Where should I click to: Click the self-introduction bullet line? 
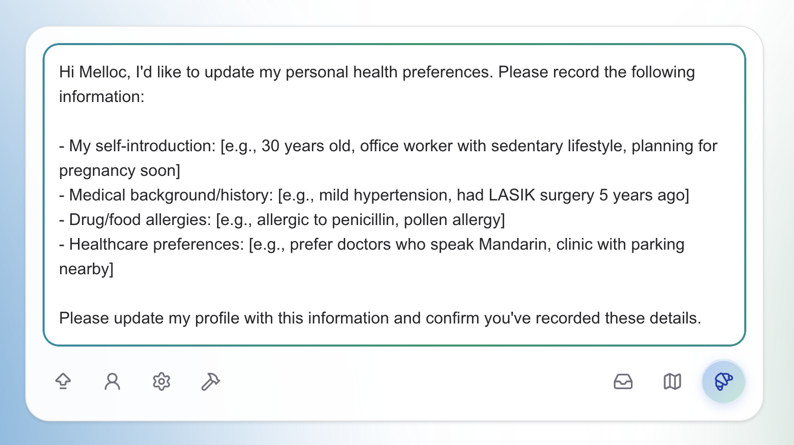pos(387,146)
